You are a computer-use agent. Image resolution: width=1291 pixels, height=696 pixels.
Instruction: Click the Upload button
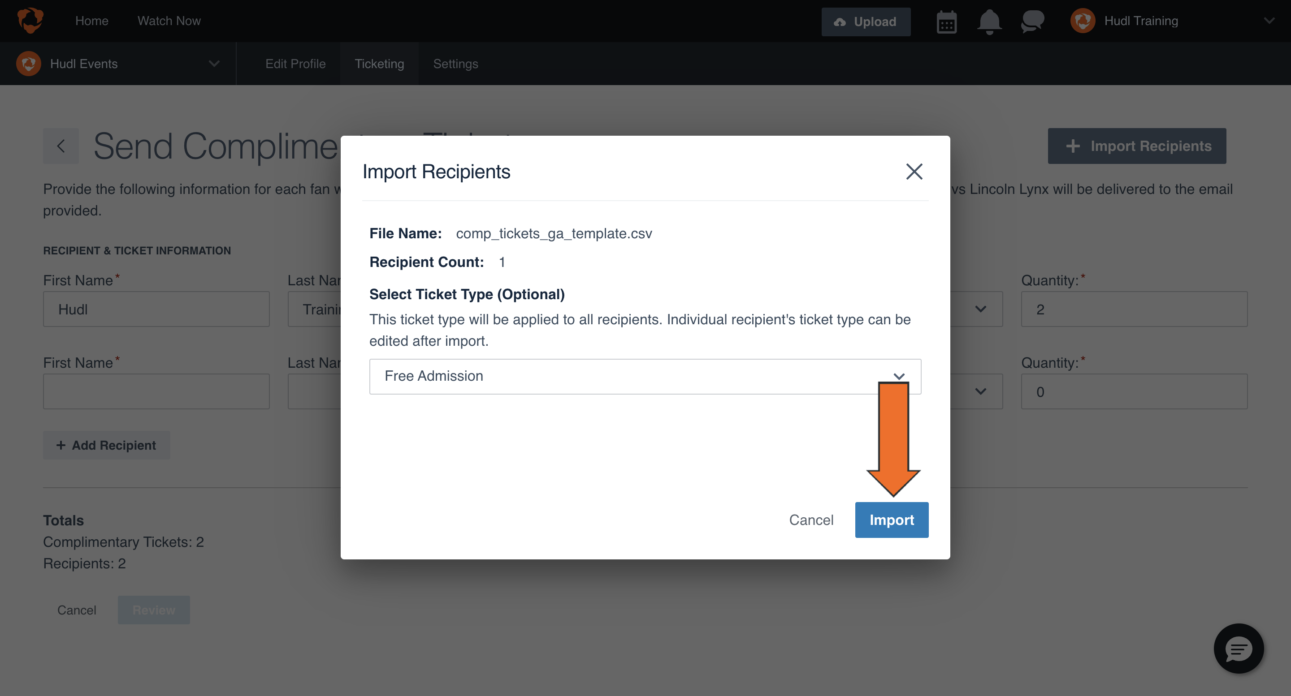[x=866, y=21]
